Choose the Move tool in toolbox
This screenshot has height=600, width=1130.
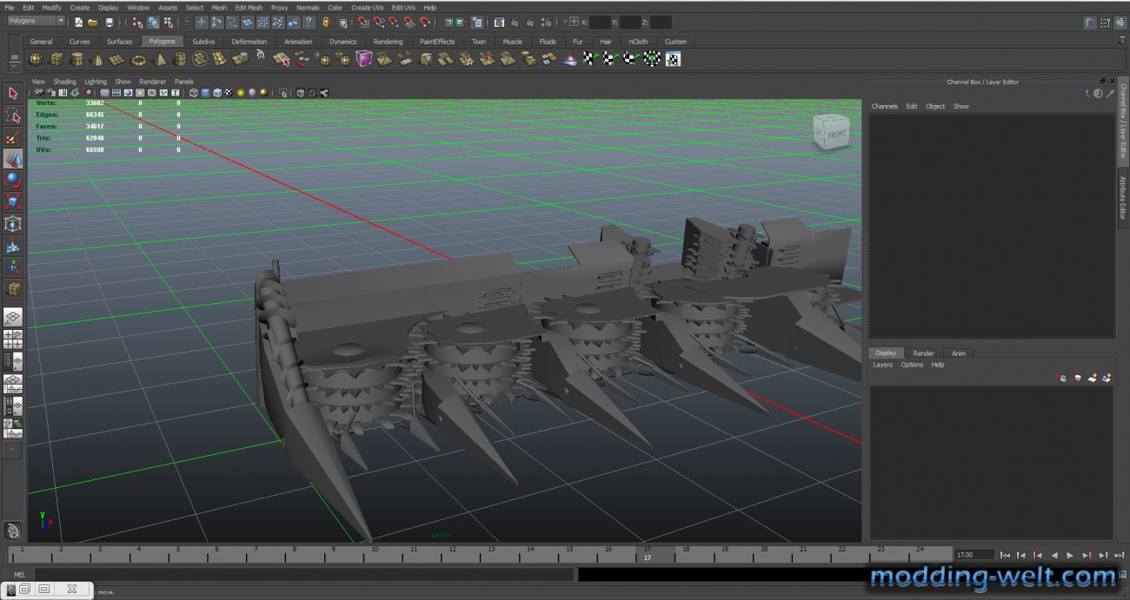(x=13, y=159)
